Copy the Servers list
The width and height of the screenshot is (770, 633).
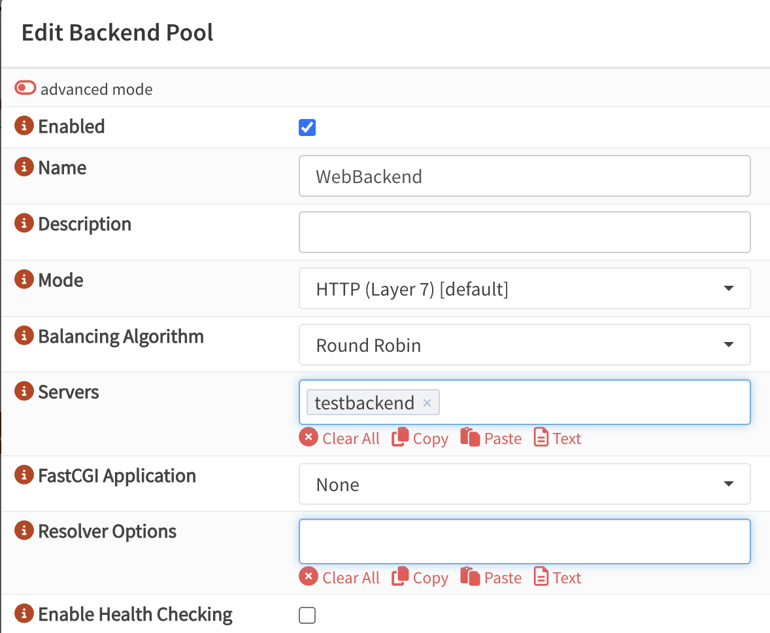[x=420, y=438]
